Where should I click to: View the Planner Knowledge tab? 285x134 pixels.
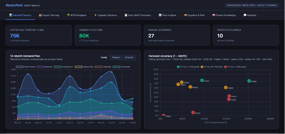pyautogui.click(x=224, y=15)
